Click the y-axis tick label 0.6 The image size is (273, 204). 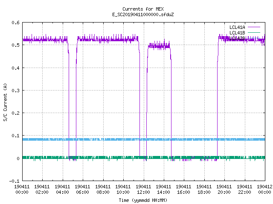click(15, 23)
